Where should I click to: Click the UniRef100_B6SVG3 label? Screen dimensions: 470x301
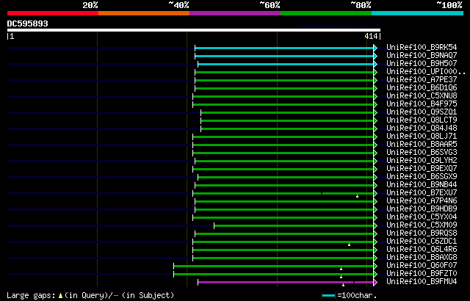click(x=422, y=153)
